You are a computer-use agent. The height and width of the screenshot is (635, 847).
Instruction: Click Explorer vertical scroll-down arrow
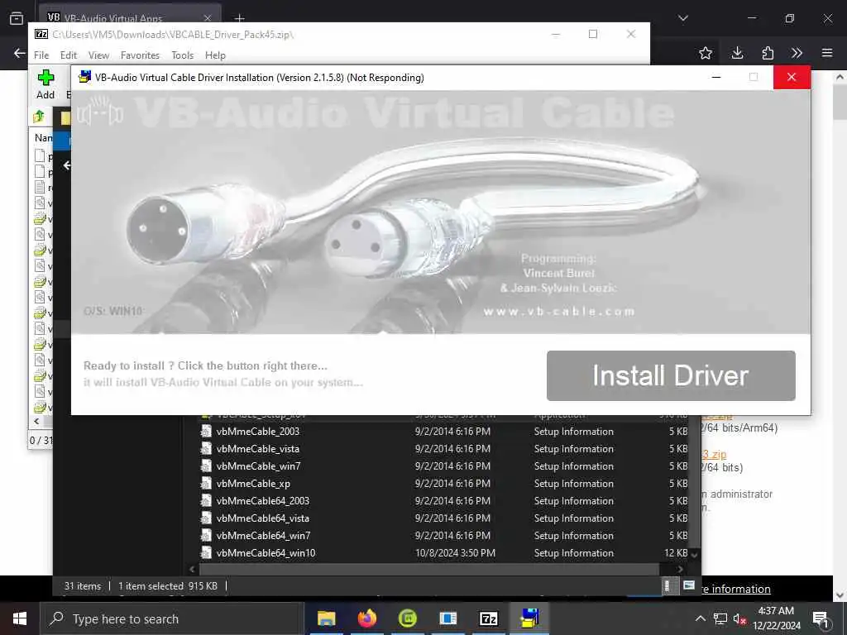click(x=695, y=555)
